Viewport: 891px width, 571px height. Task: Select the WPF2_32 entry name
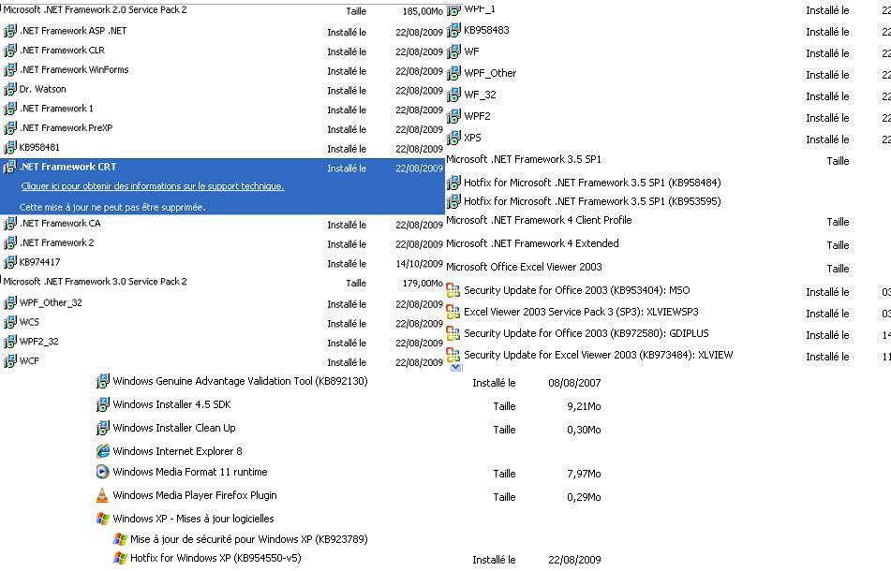pos(39,342)
